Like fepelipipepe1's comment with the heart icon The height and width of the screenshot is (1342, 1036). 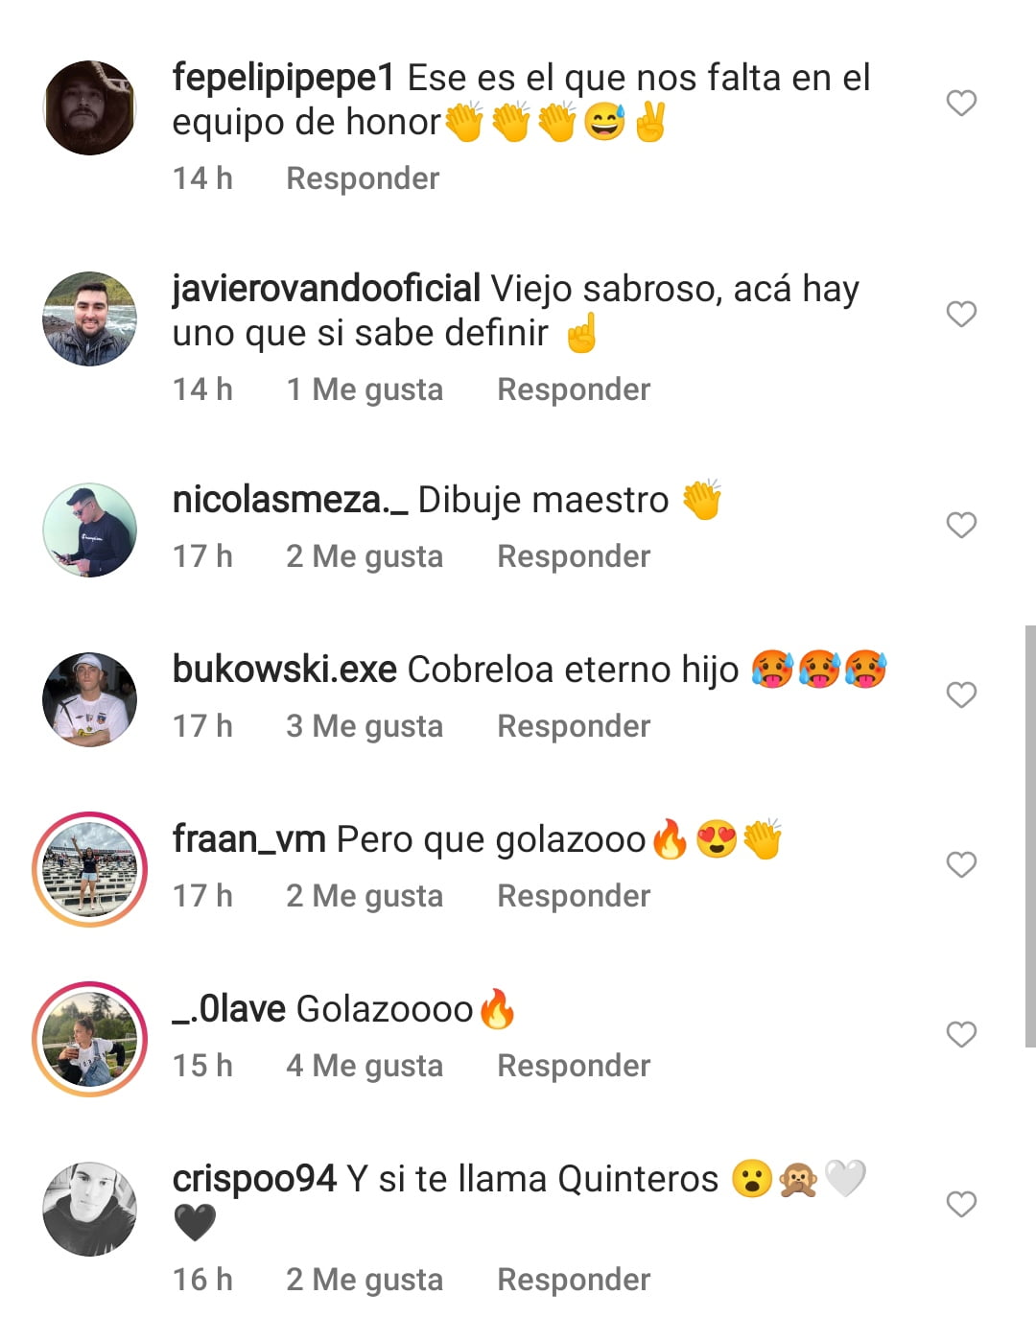[961, 103]
